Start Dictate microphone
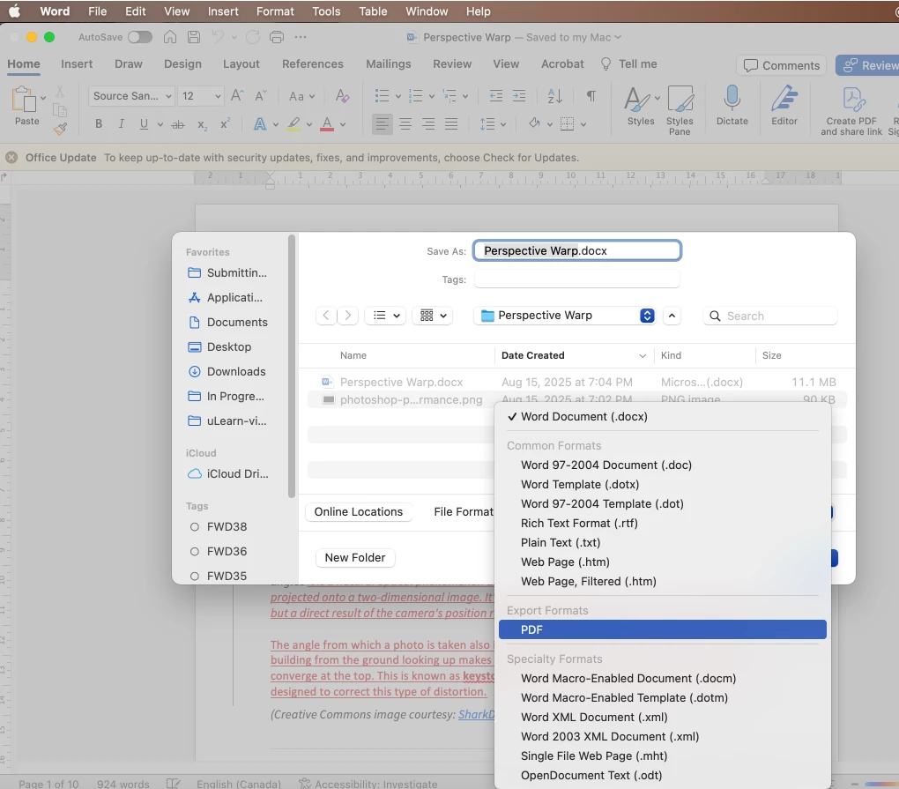Screen dimensions: 899x789 click(732, 106)
